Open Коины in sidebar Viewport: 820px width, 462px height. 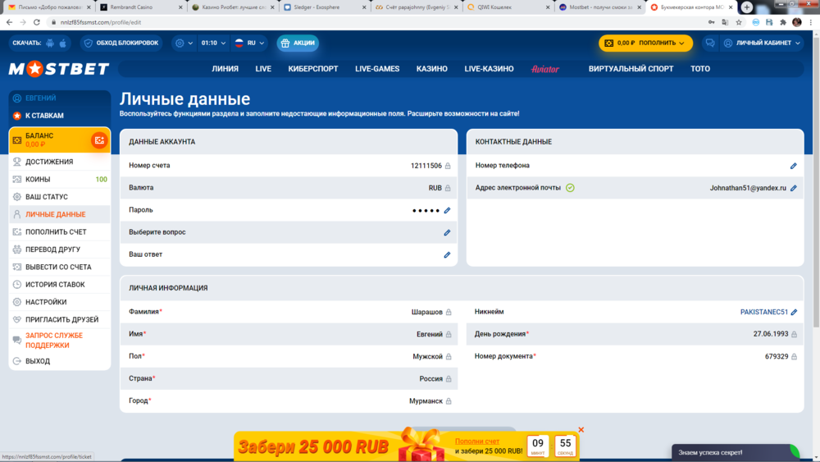(60, 180)
